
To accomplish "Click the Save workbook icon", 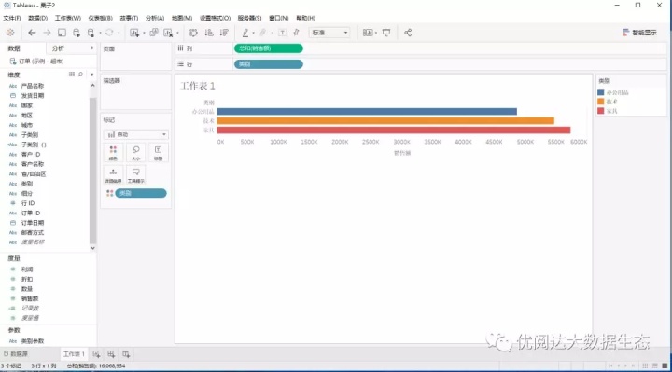I will pos(62,33).
